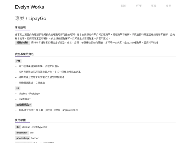Click the Xd software tag
Image resolution: width=191 pixels, height=143 pixels.
18,127
